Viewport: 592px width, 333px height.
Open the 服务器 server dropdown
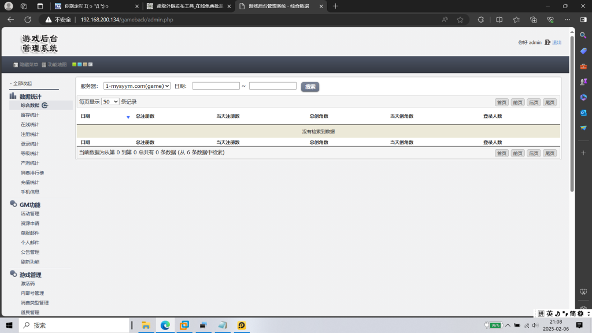tap(137, 86)
